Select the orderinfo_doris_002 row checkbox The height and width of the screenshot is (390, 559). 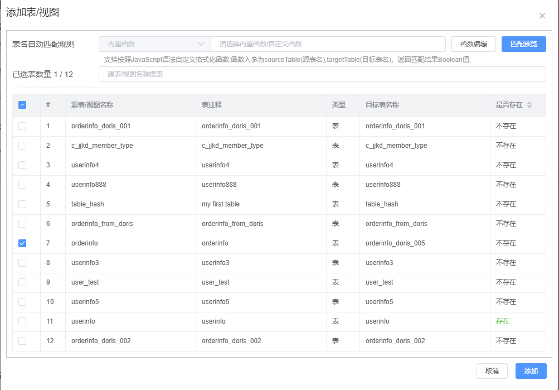22,341
